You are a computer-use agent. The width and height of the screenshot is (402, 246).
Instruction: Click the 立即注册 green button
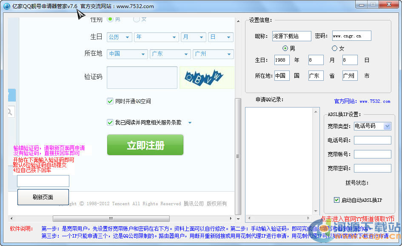(145, 145)
